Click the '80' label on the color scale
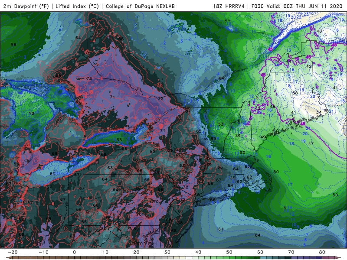Image resolution: width=347 pixels, height=260 pixels. [x=322, y=252]
